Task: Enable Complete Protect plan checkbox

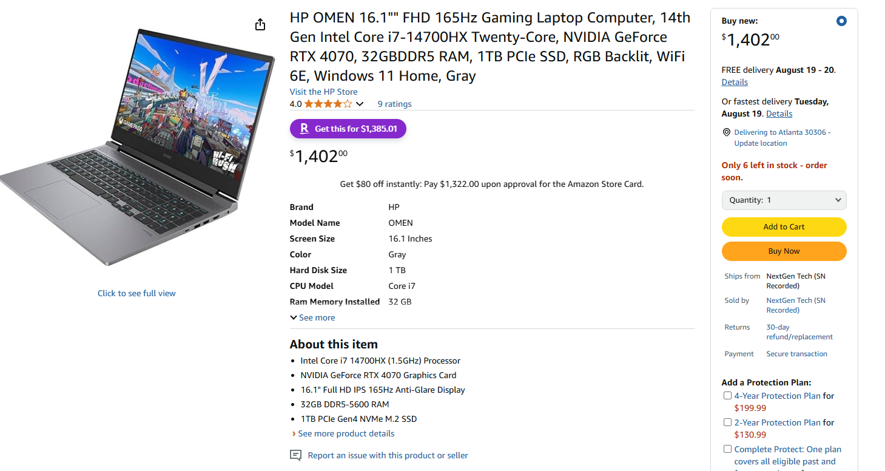Action: [727, 449]
